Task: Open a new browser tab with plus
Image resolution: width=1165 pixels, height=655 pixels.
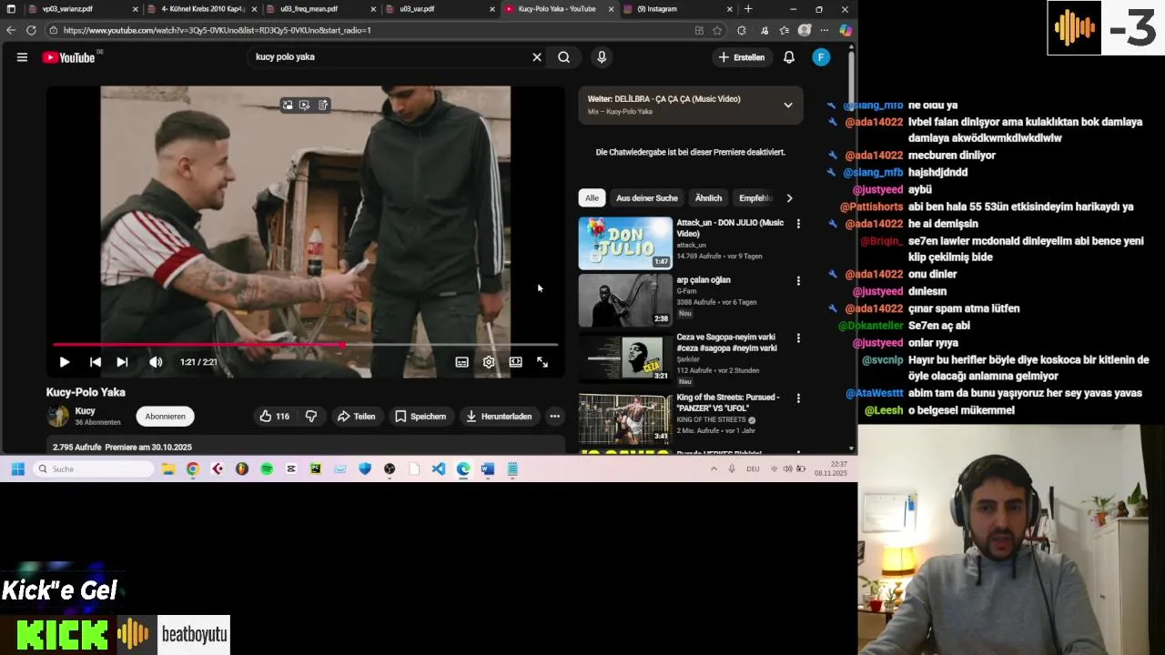Action: pos(748,9)
